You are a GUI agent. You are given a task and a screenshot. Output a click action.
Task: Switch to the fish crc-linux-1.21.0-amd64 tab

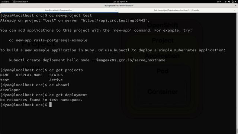(177, 10)
